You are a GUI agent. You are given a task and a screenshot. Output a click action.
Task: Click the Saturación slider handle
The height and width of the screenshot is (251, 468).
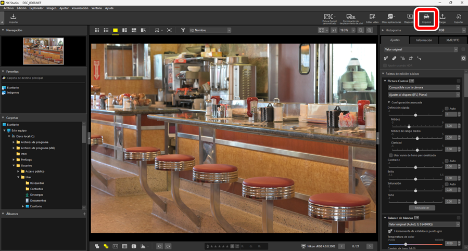415,191
